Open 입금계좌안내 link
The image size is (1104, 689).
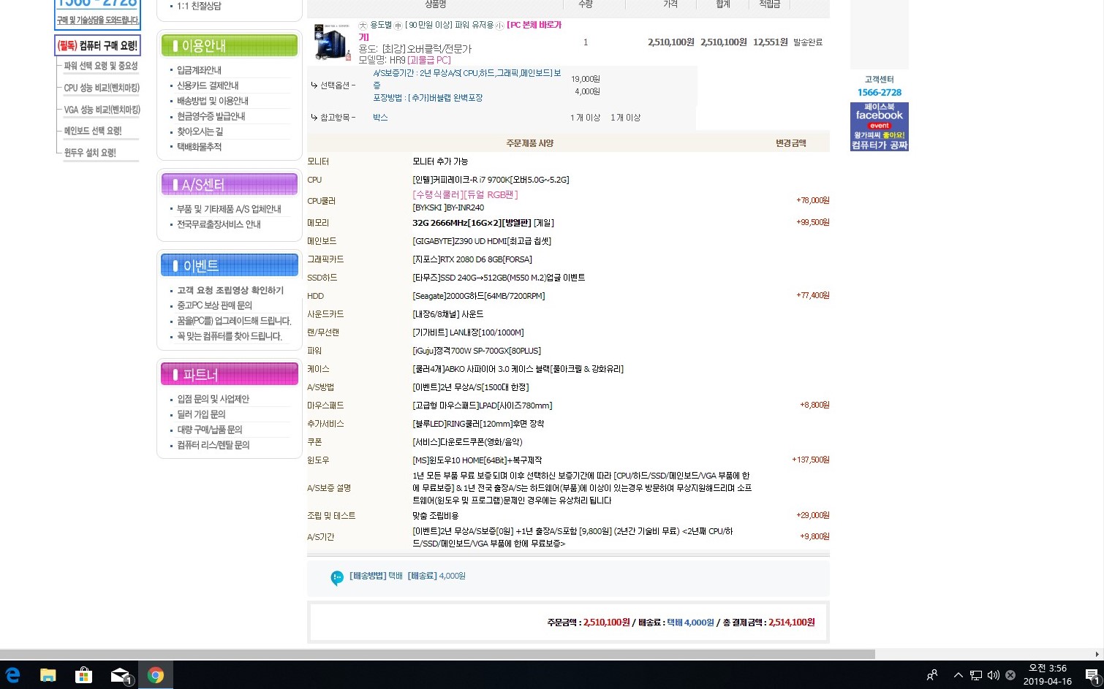(199, 70)
